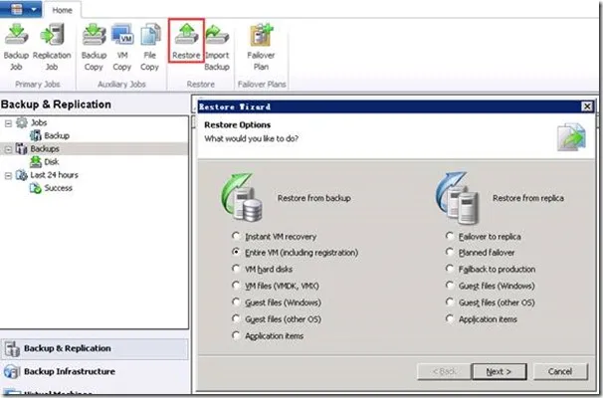Click the Next button
Screen dimensions: 603x398
click(x=499, y=371)
